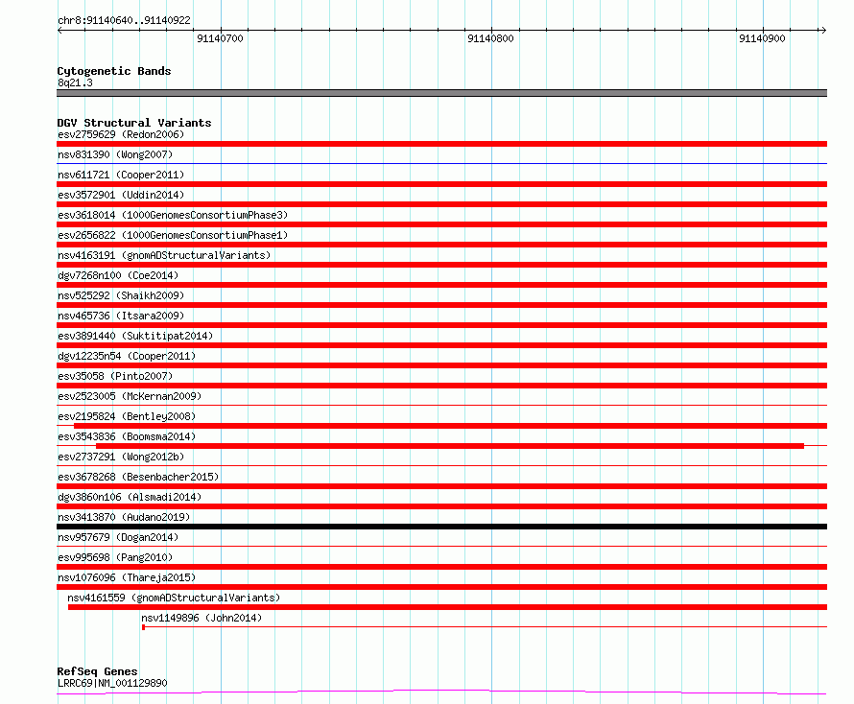The image size is (854, 704).
Task: Select dgv12235n54 (Cooper2011) variant label
Action: 127,356
